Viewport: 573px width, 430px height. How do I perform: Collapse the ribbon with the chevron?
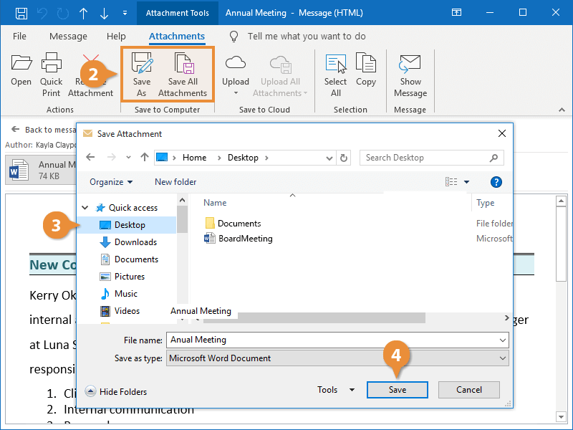tap(562, 110)
